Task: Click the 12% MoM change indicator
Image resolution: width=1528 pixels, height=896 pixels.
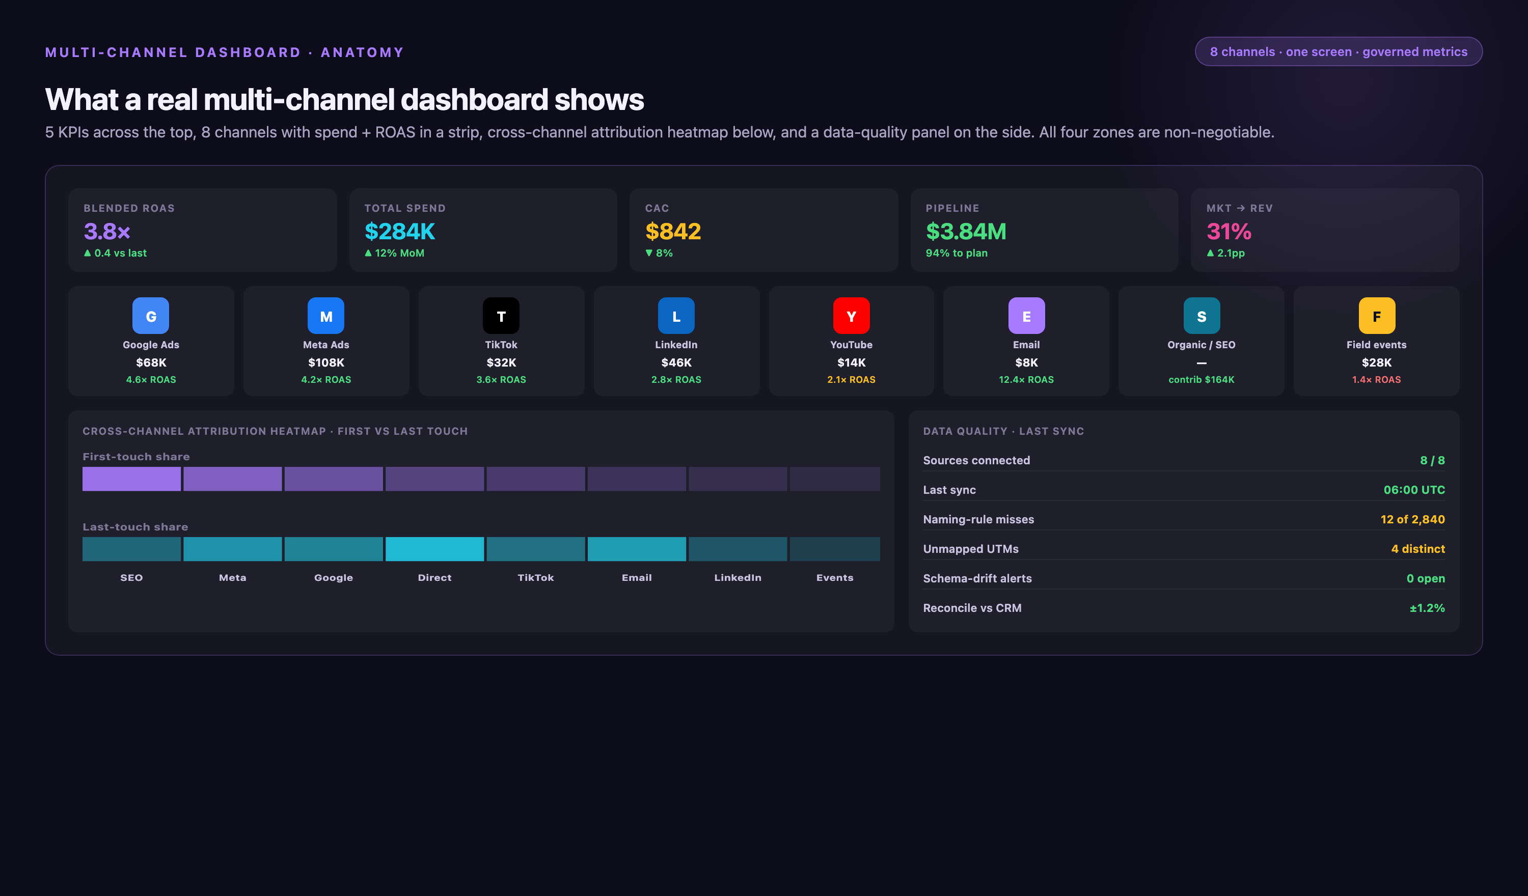Action: click(394, 253)
